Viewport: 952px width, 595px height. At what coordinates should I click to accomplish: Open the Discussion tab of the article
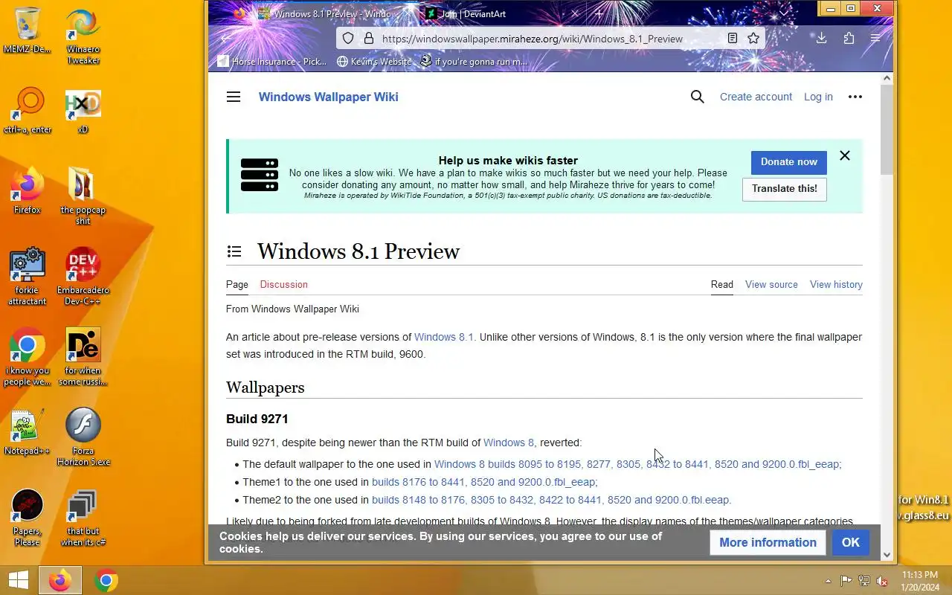click(x=283, y=284)
